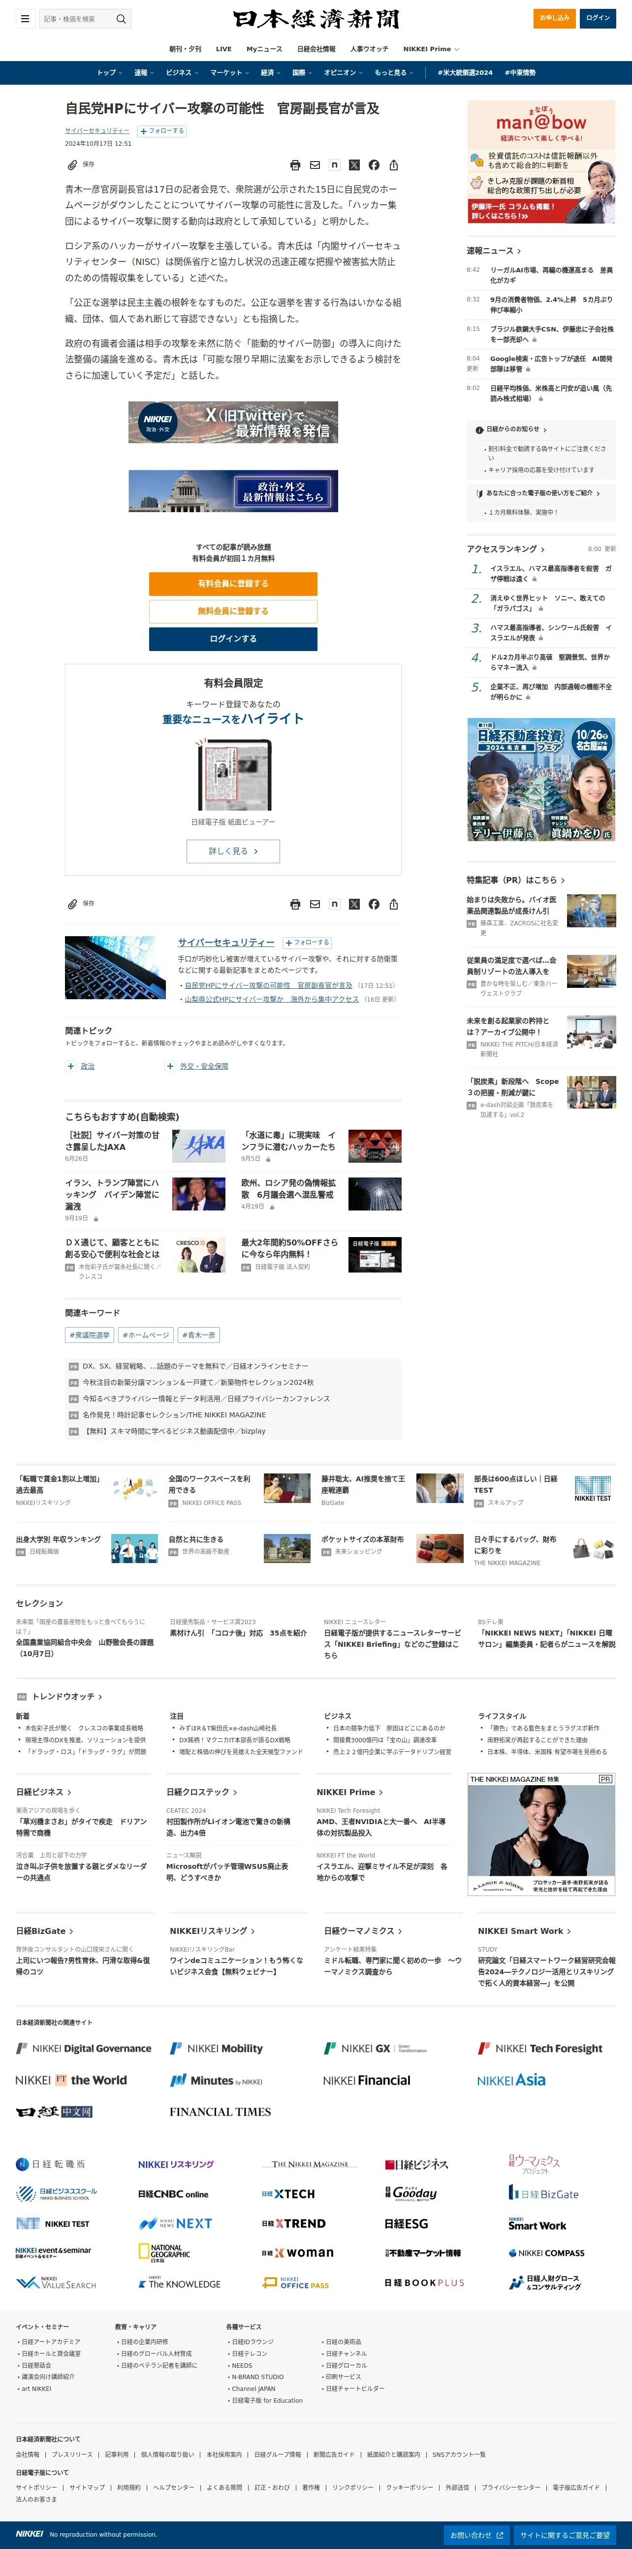Open the Myニュース menu item
Image resolution: width=632 pixels, height=2549 pixels.
coord(264,48)
